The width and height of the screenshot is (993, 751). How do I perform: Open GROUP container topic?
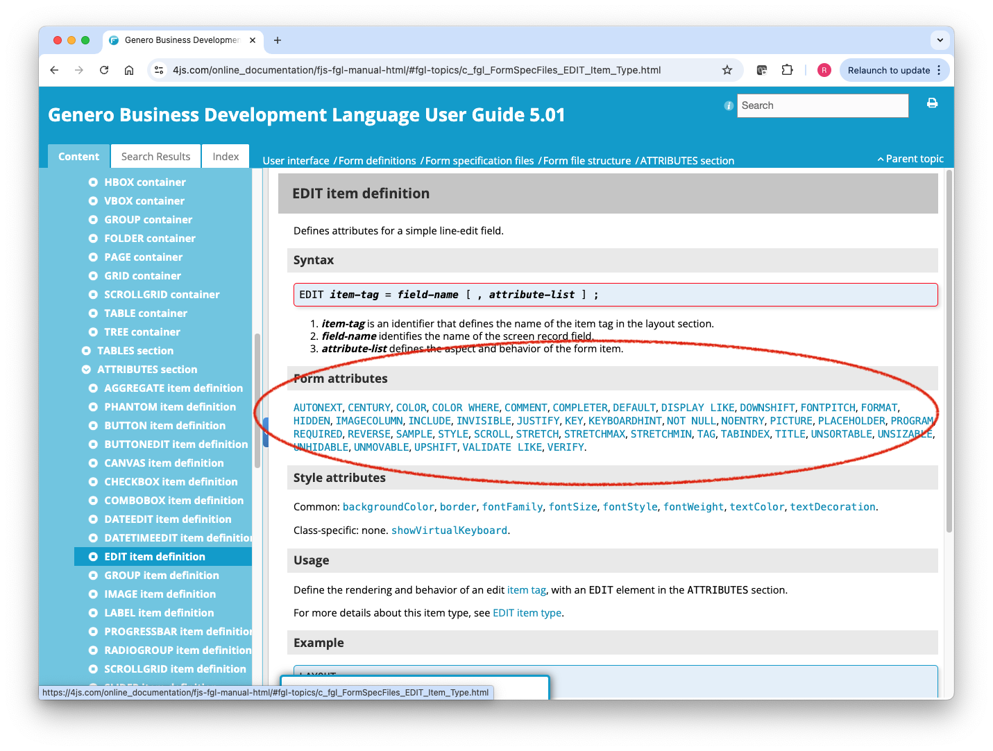[148, 220]
